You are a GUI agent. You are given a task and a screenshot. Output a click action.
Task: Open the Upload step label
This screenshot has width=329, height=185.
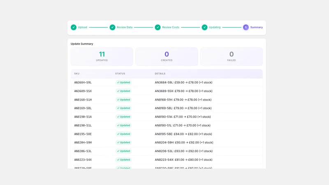tap(83, 27)
